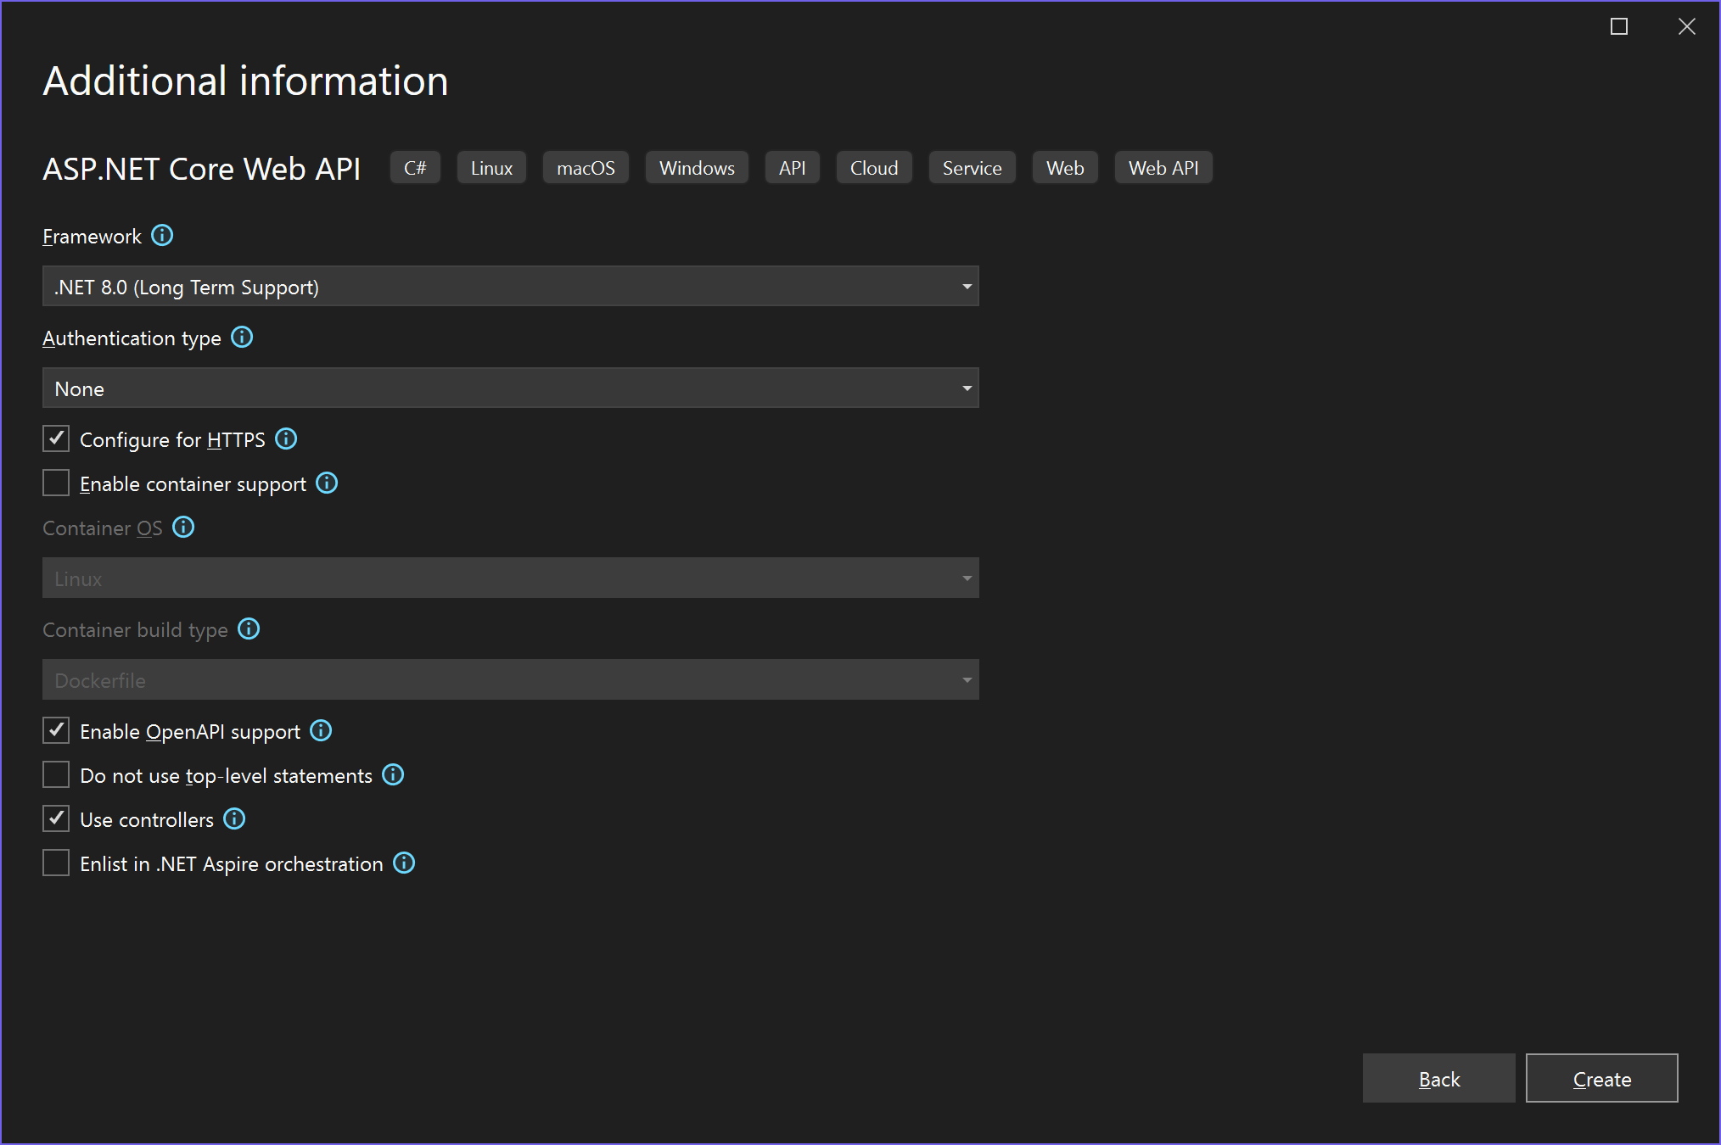Click the Framework info icon
The height and width of the screenshot is (1145, 1721).
click(x=162, y=236)
